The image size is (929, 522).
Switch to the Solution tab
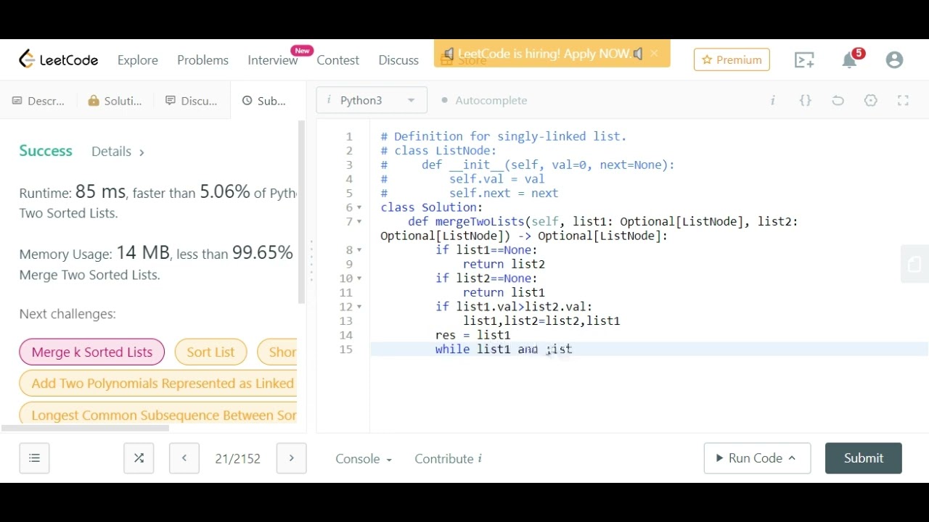click(x=115, y=101)
